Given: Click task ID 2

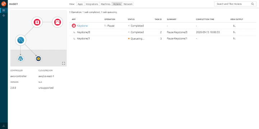Looking at the screenshot, I should point(161,32).
